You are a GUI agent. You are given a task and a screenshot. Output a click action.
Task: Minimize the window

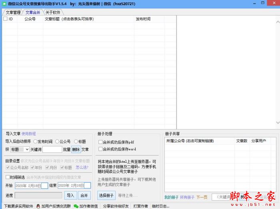point(254,3)
